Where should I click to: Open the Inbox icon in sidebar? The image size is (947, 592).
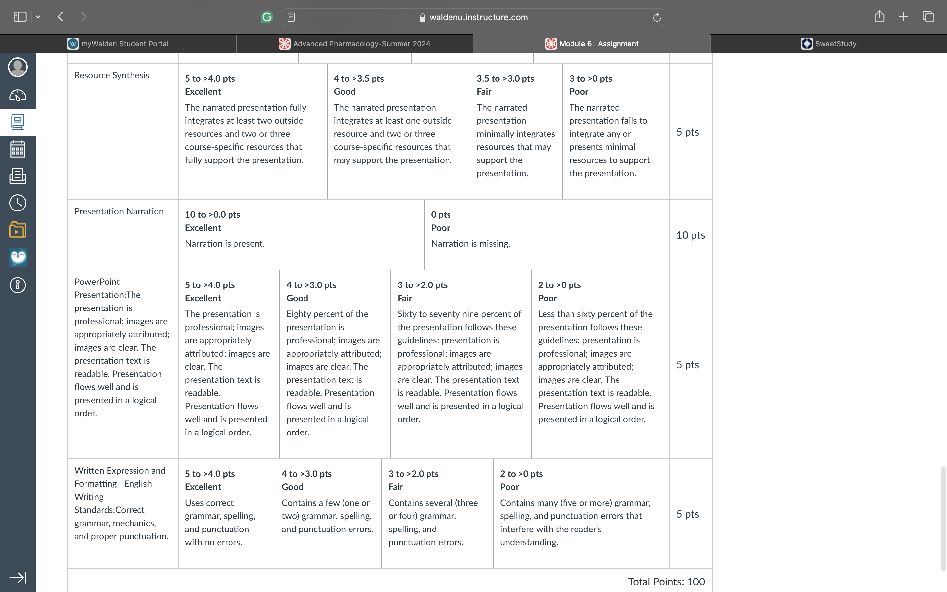[18, 176]
